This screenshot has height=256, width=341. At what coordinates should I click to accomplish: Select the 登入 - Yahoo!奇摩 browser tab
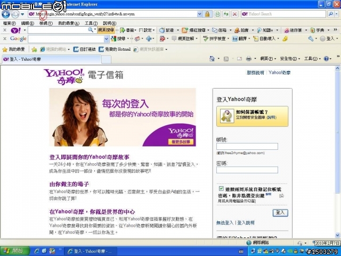coord(51,59)
